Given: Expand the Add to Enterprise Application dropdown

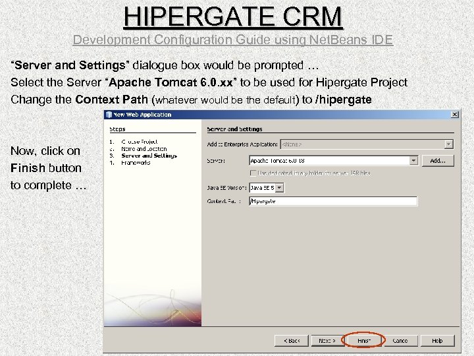Looking at the screenshot, I should 448,144.
